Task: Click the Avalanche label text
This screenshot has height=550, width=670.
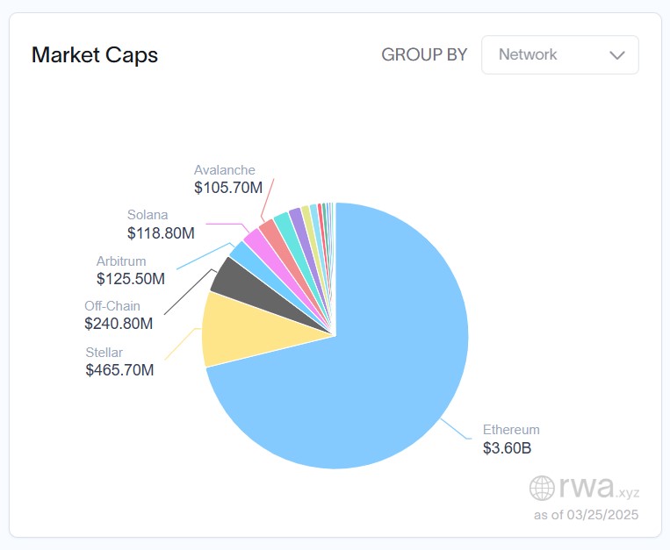Action: 225,169
